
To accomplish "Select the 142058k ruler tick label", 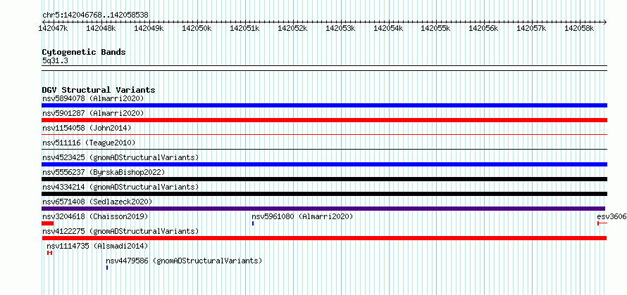I will (579, 28).
